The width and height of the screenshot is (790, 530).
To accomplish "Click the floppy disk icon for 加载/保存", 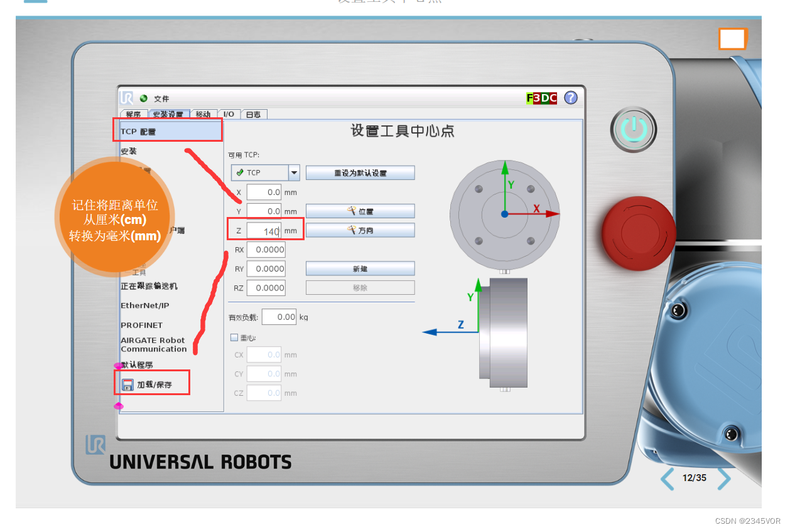I will (127, 384).
